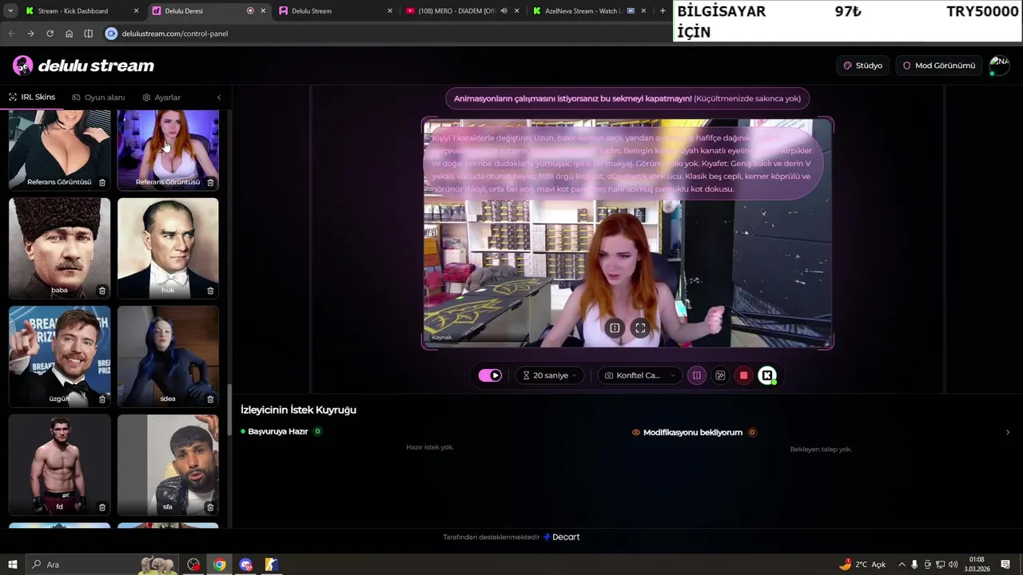Click the Modifikasyonu bekliyorum column header
This screenshot has width=1023, height=575.
[693, 432]
